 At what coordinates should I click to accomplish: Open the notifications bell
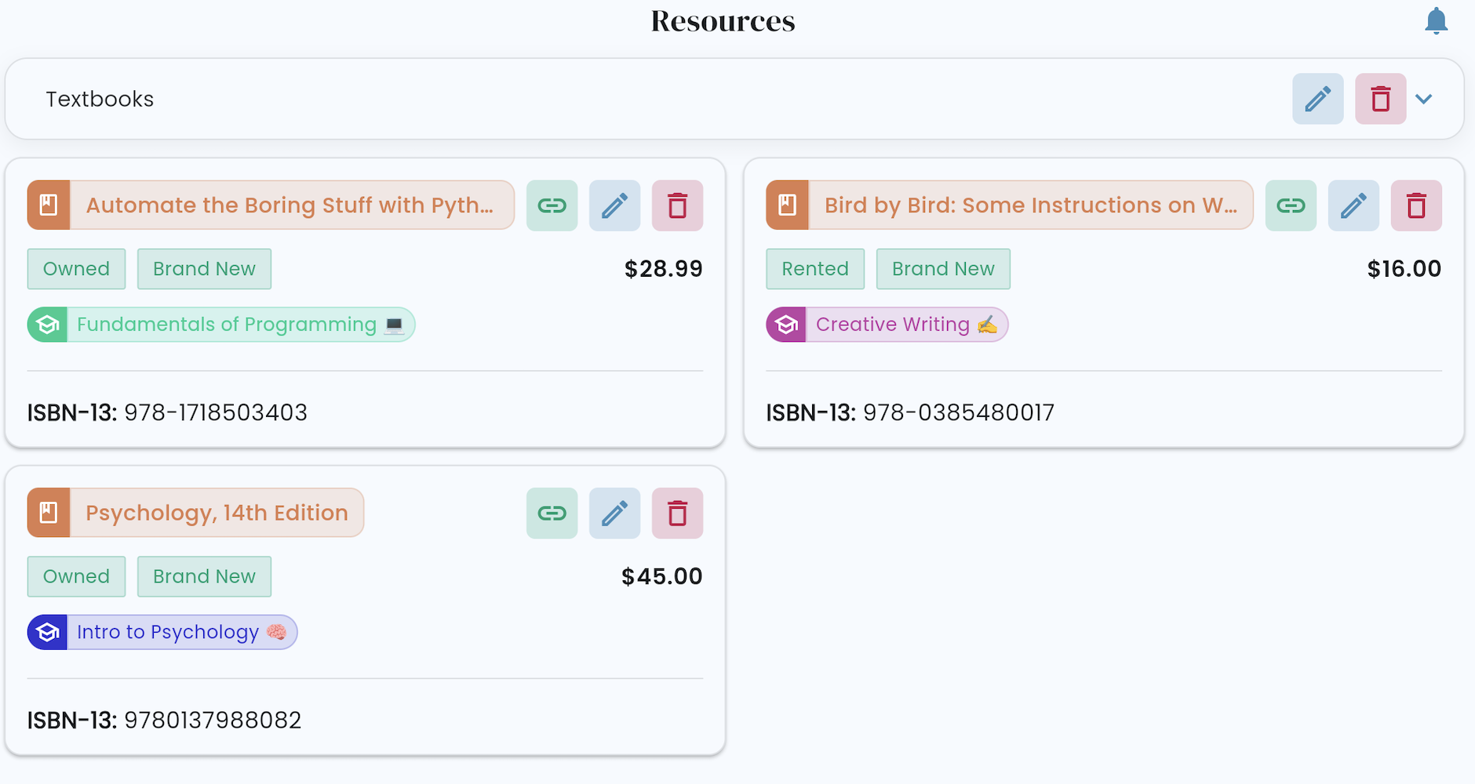click(1436, 21)
